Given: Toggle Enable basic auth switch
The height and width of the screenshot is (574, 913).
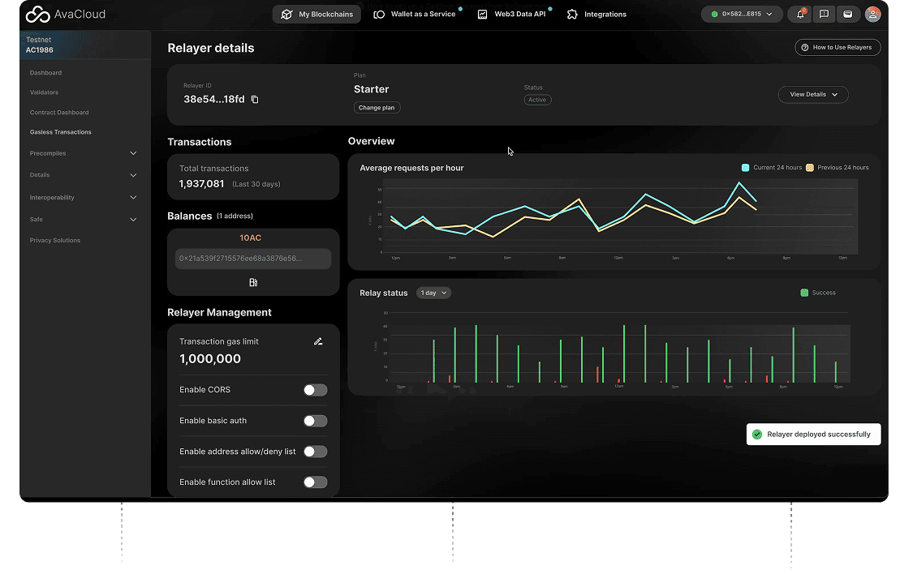Looking at the screenshot, I should [x=315, y=421].
